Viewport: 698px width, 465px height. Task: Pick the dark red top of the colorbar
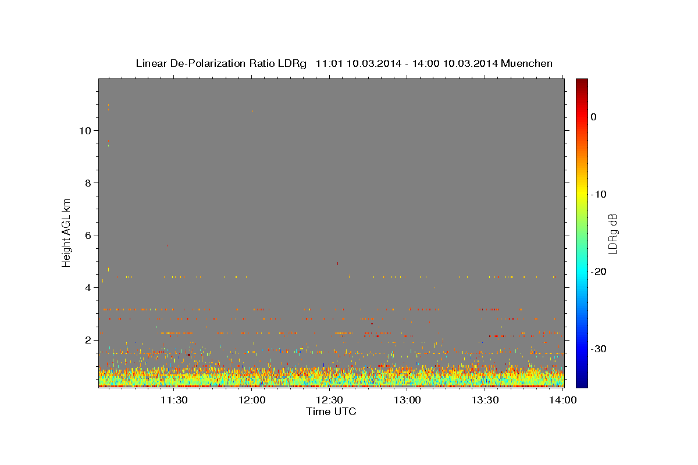click(582, 83)
